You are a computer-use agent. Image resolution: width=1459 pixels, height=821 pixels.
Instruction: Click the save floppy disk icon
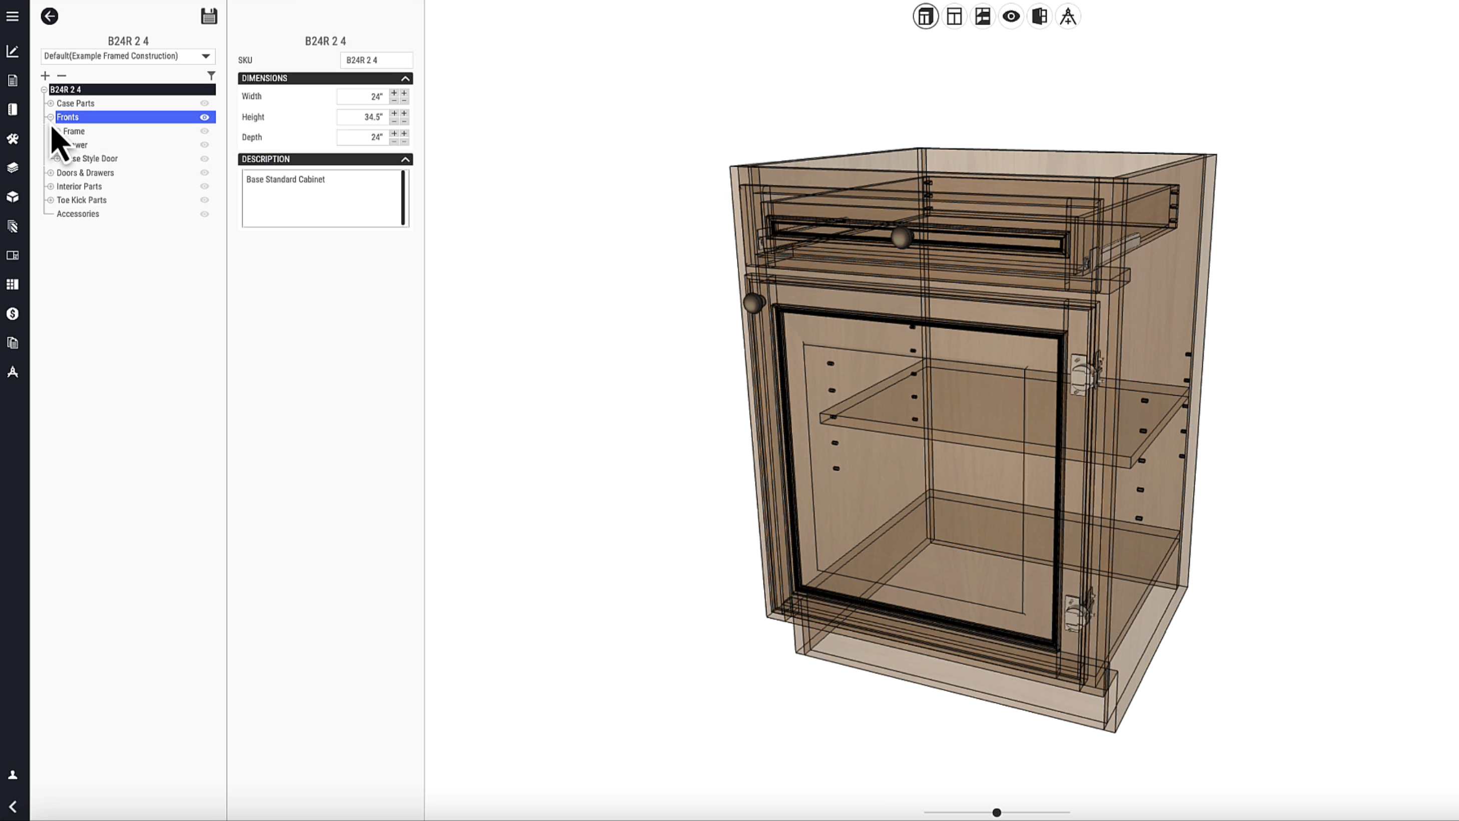tap(209, 16)
